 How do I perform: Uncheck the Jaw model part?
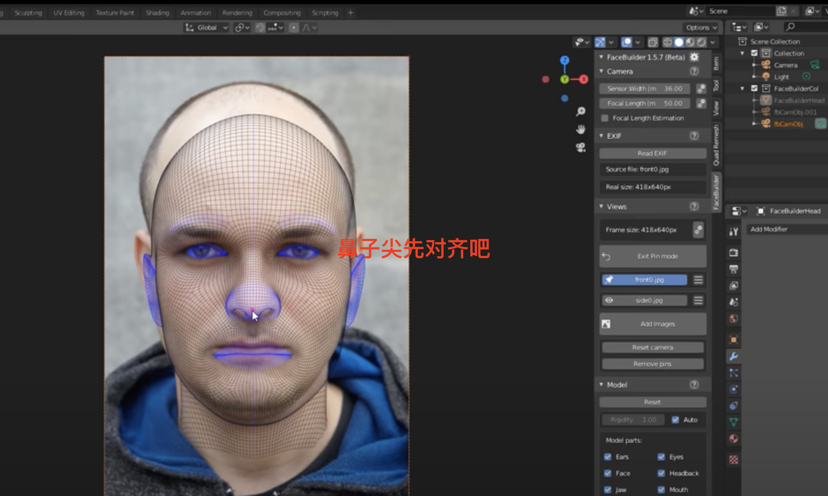click(x=608, y=490)
